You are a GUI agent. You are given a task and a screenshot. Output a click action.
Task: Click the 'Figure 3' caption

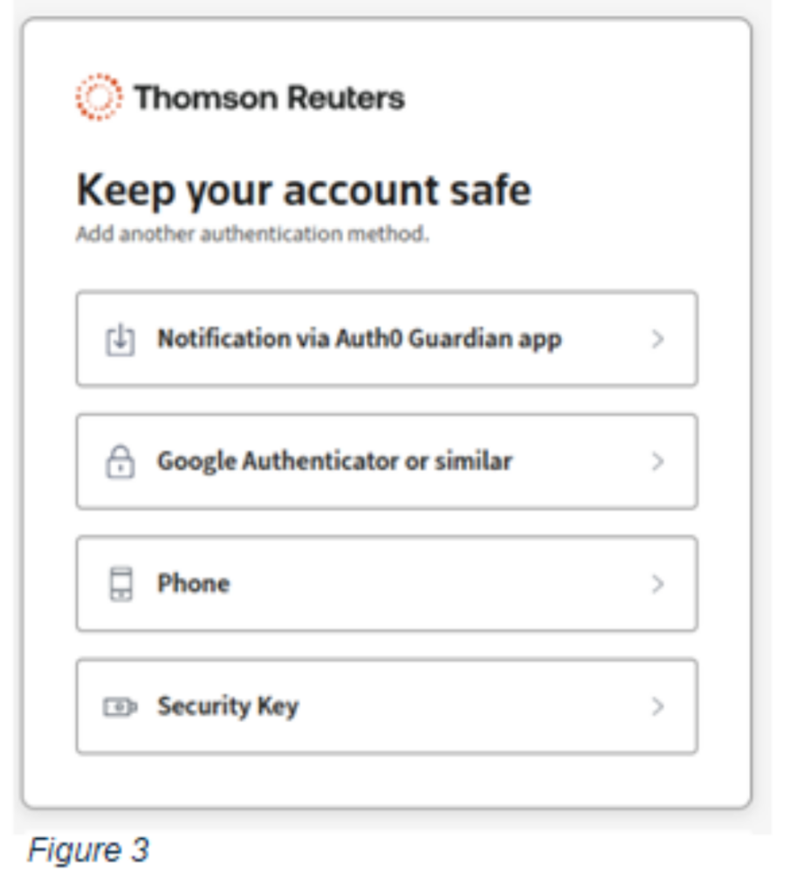[88, 850]
